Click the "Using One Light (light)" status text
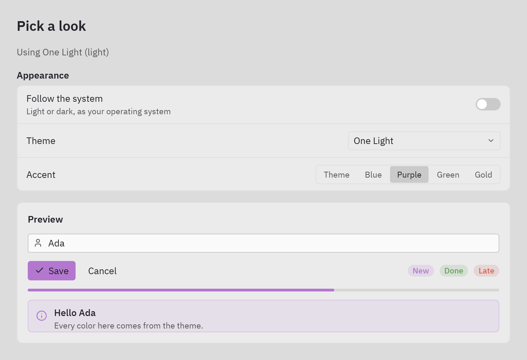The height and width of the screenshot is (360, 527). [63, 52]
